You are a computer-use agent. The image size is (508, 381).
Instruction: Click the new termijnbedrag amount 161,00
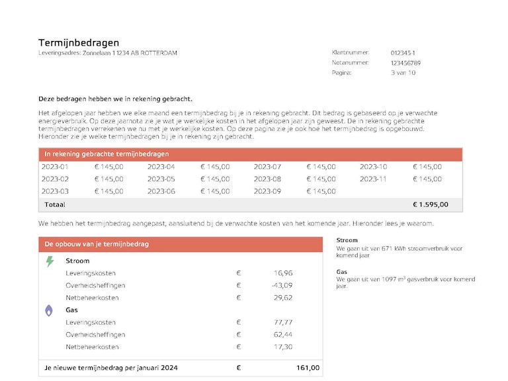(308, 368)
